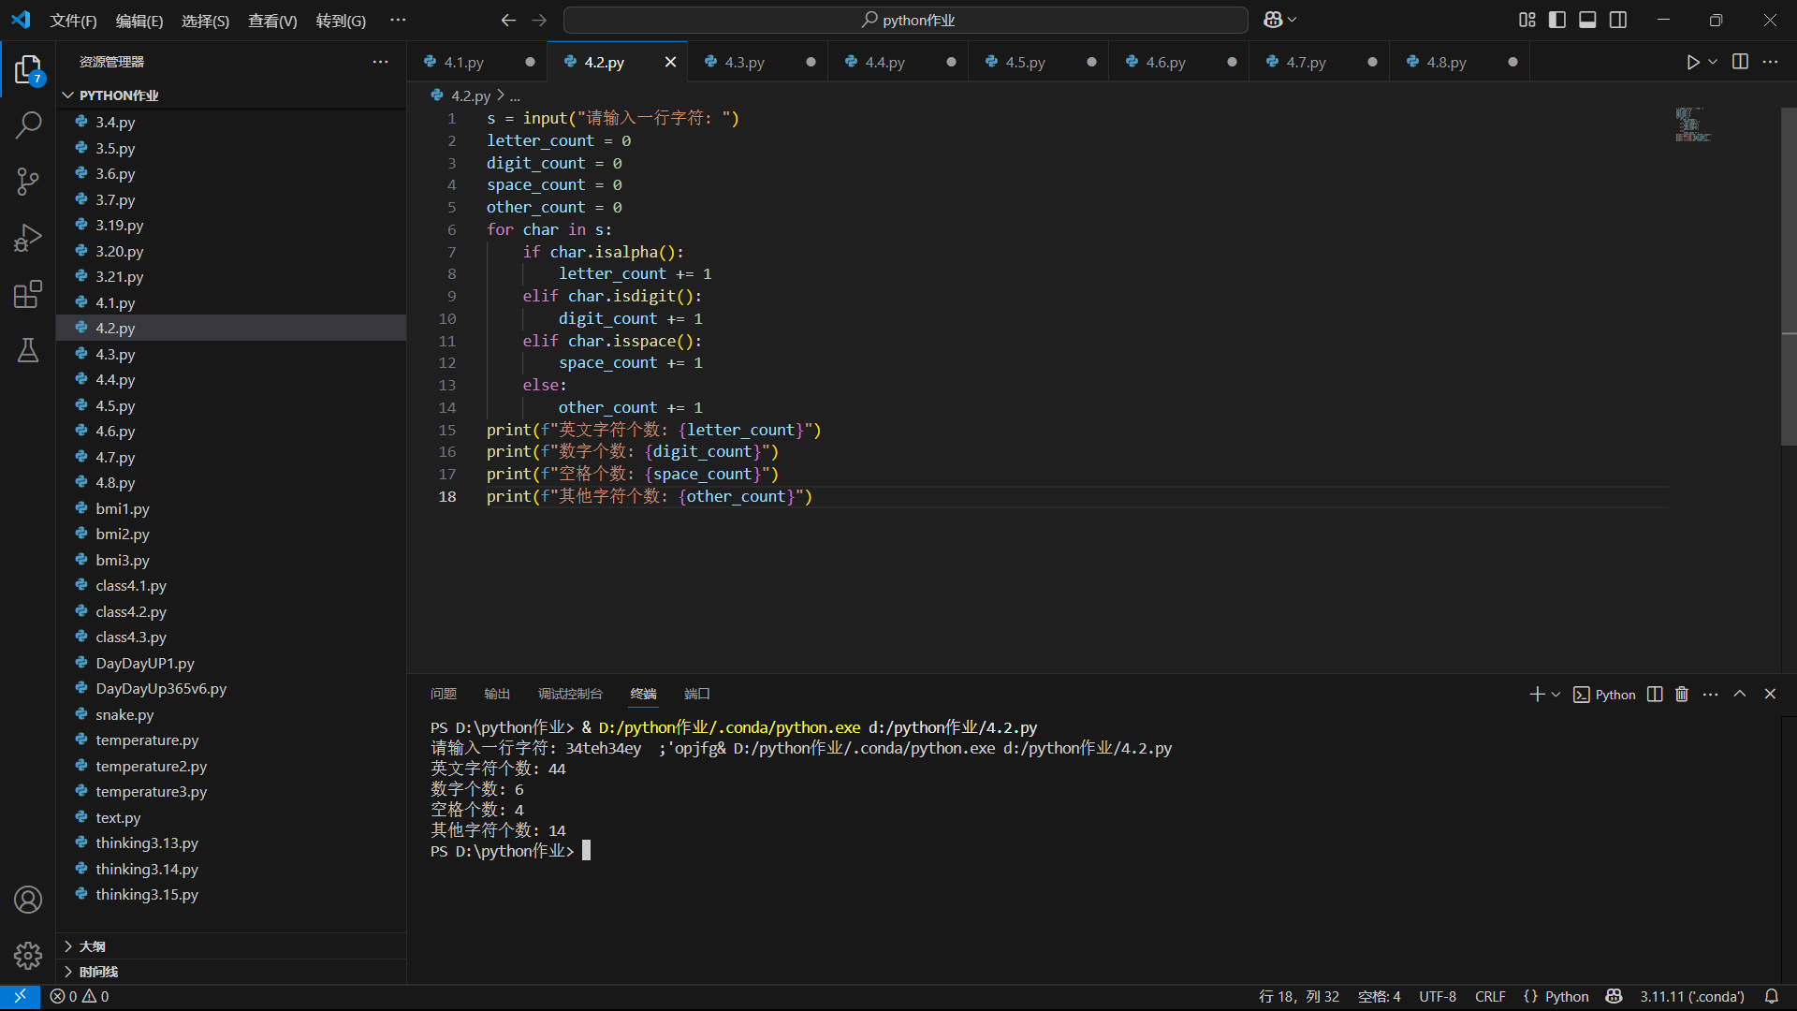Screen dimensions: 1797x1011
Task: Open the Search view in activity bar
Action: (x=28, y=125)
